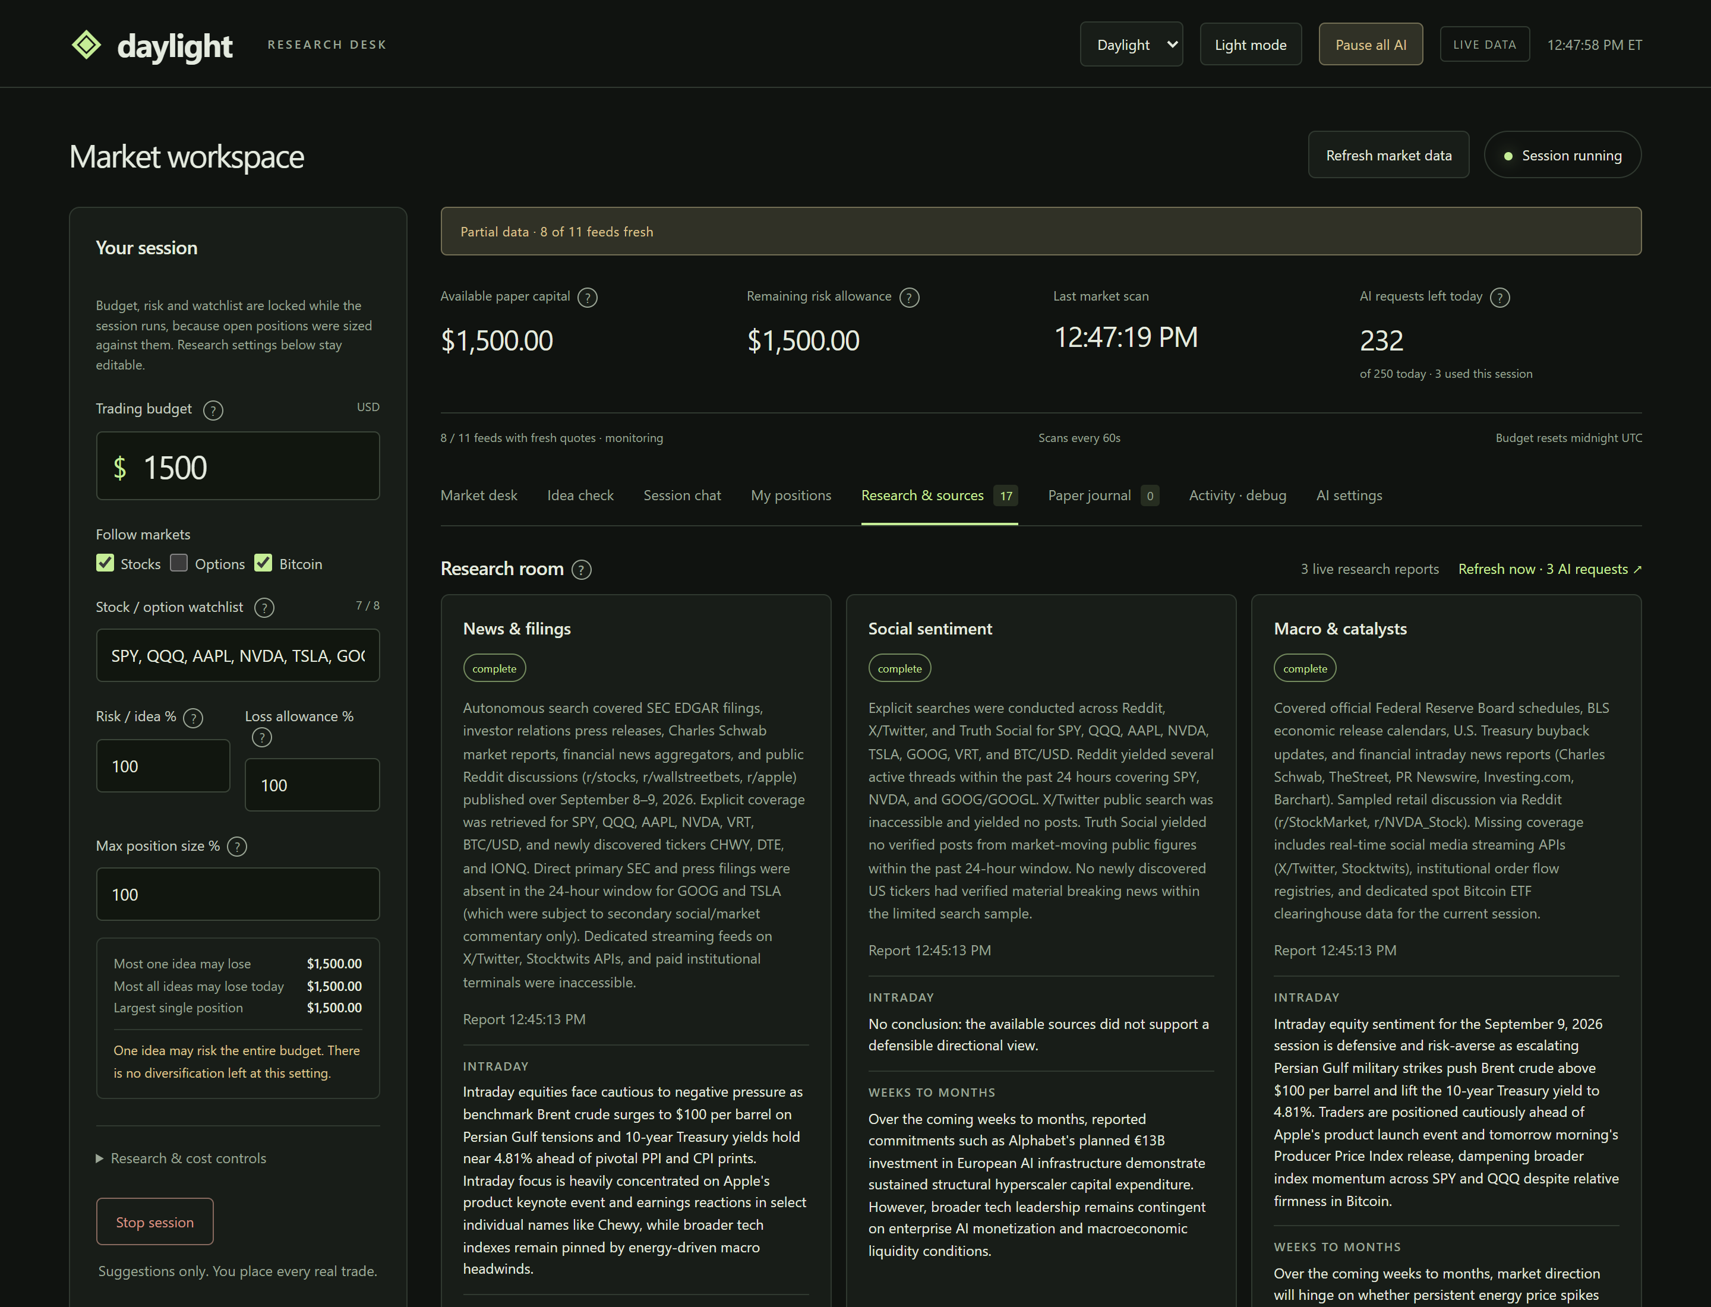Open the Research room help icon

click(581, 570)
